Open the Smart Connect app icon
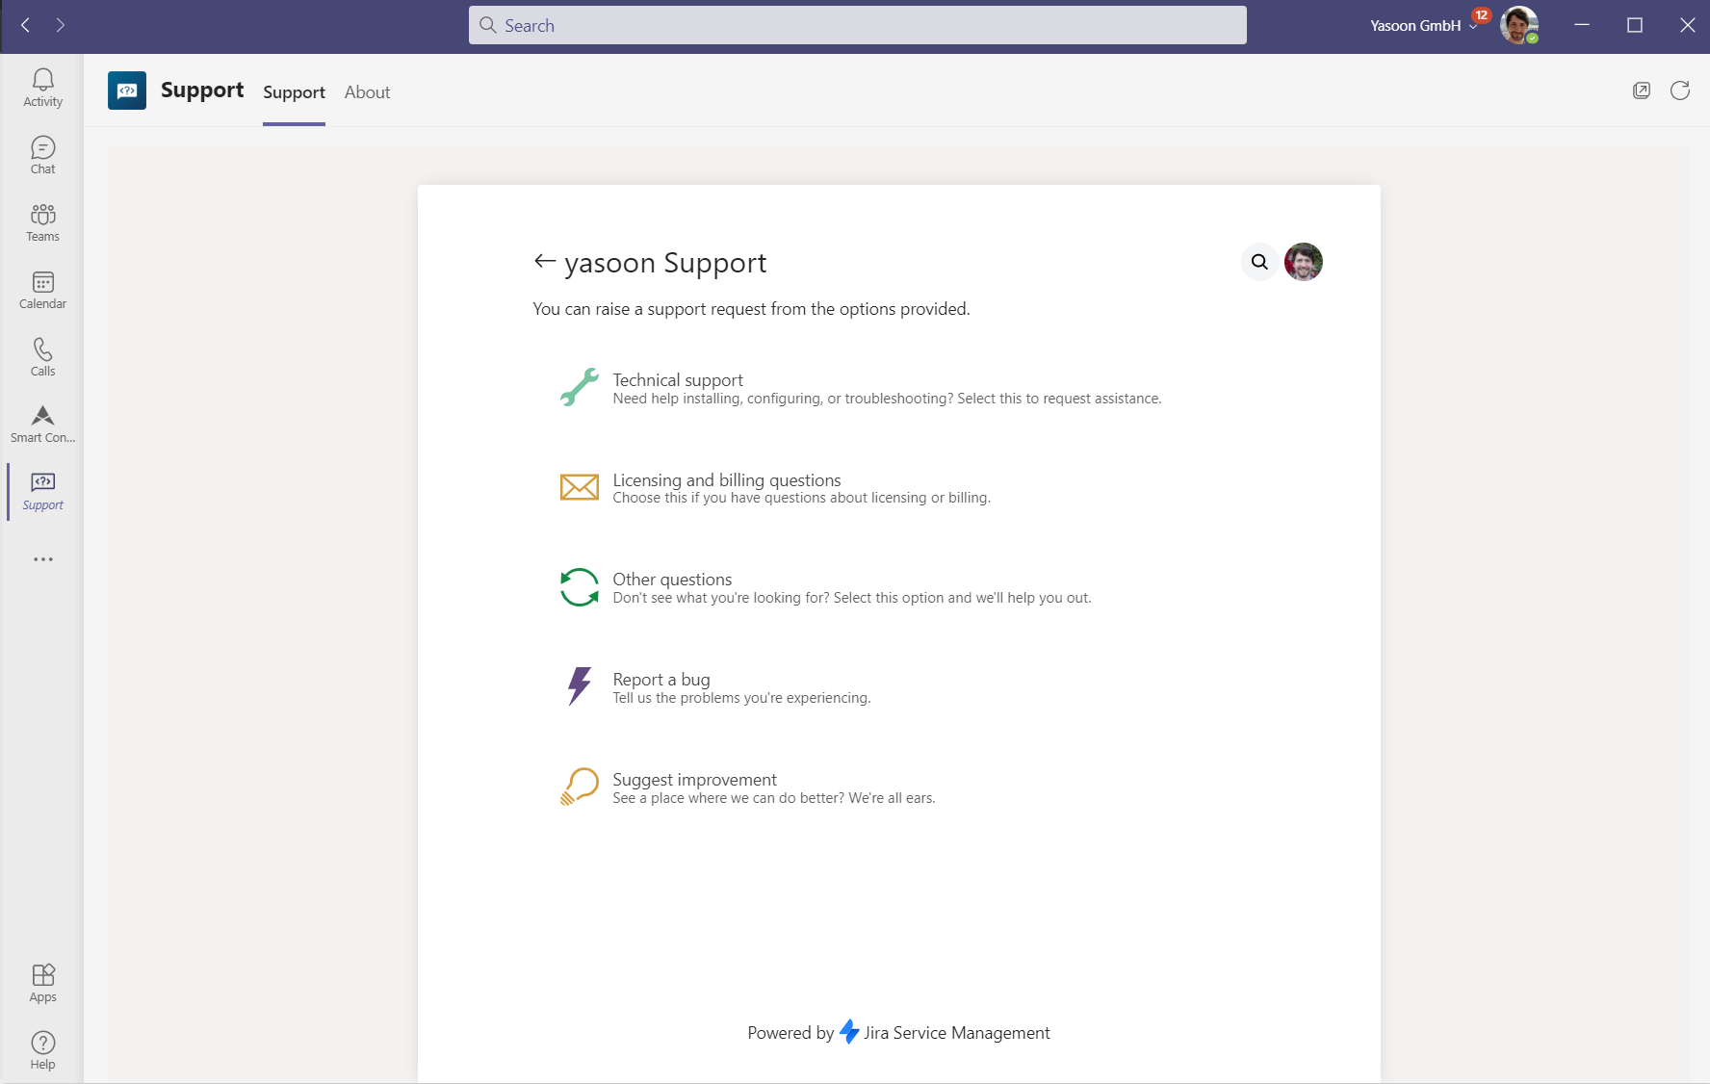Screen dimensions: 1710x1084 coord(42,425)
